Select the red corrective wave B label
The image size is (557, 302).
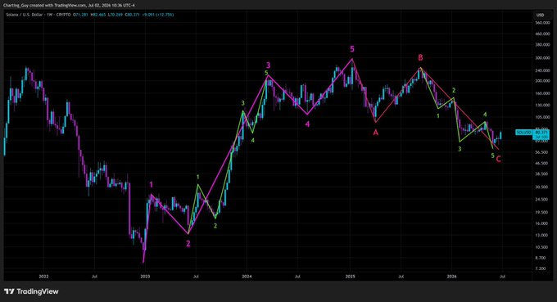pos(420,57)
